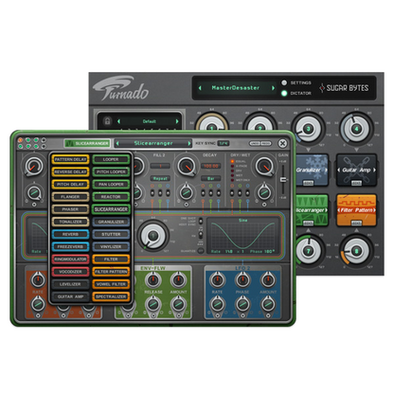The height and width of the screenshot is (394, 394).
Task: Click the Guitar Amp effect tile in main window
Action: pos(356,170)
